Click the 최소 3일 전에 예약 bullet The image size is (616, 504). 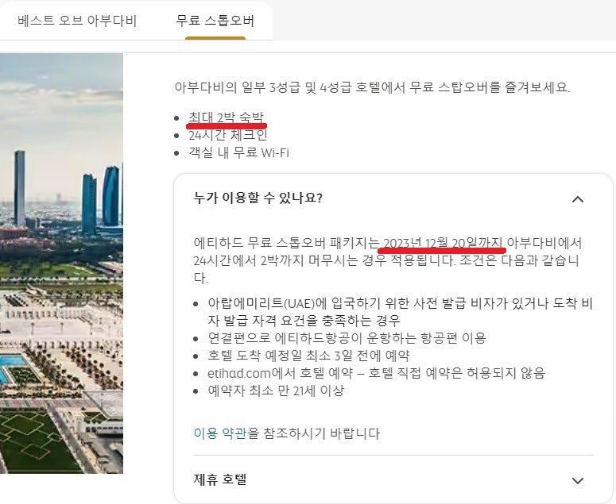(308, 356)
